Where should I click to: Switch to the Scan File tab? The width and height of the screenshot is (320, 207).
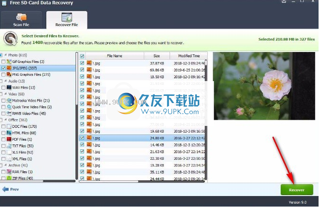(21, 20)
